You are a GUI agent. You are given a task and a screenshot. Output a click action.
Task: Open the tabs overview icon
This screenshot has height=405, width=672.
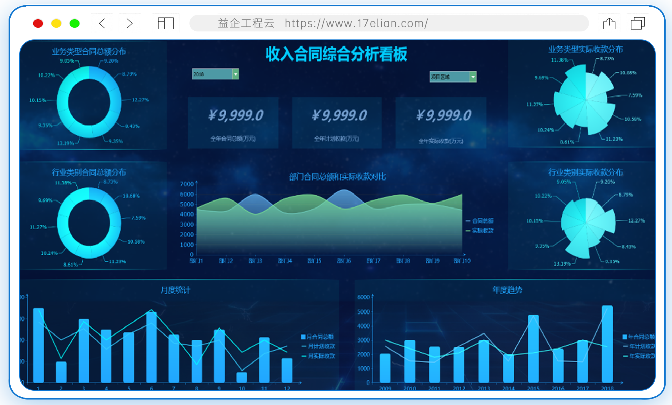(x=638, y=23)
